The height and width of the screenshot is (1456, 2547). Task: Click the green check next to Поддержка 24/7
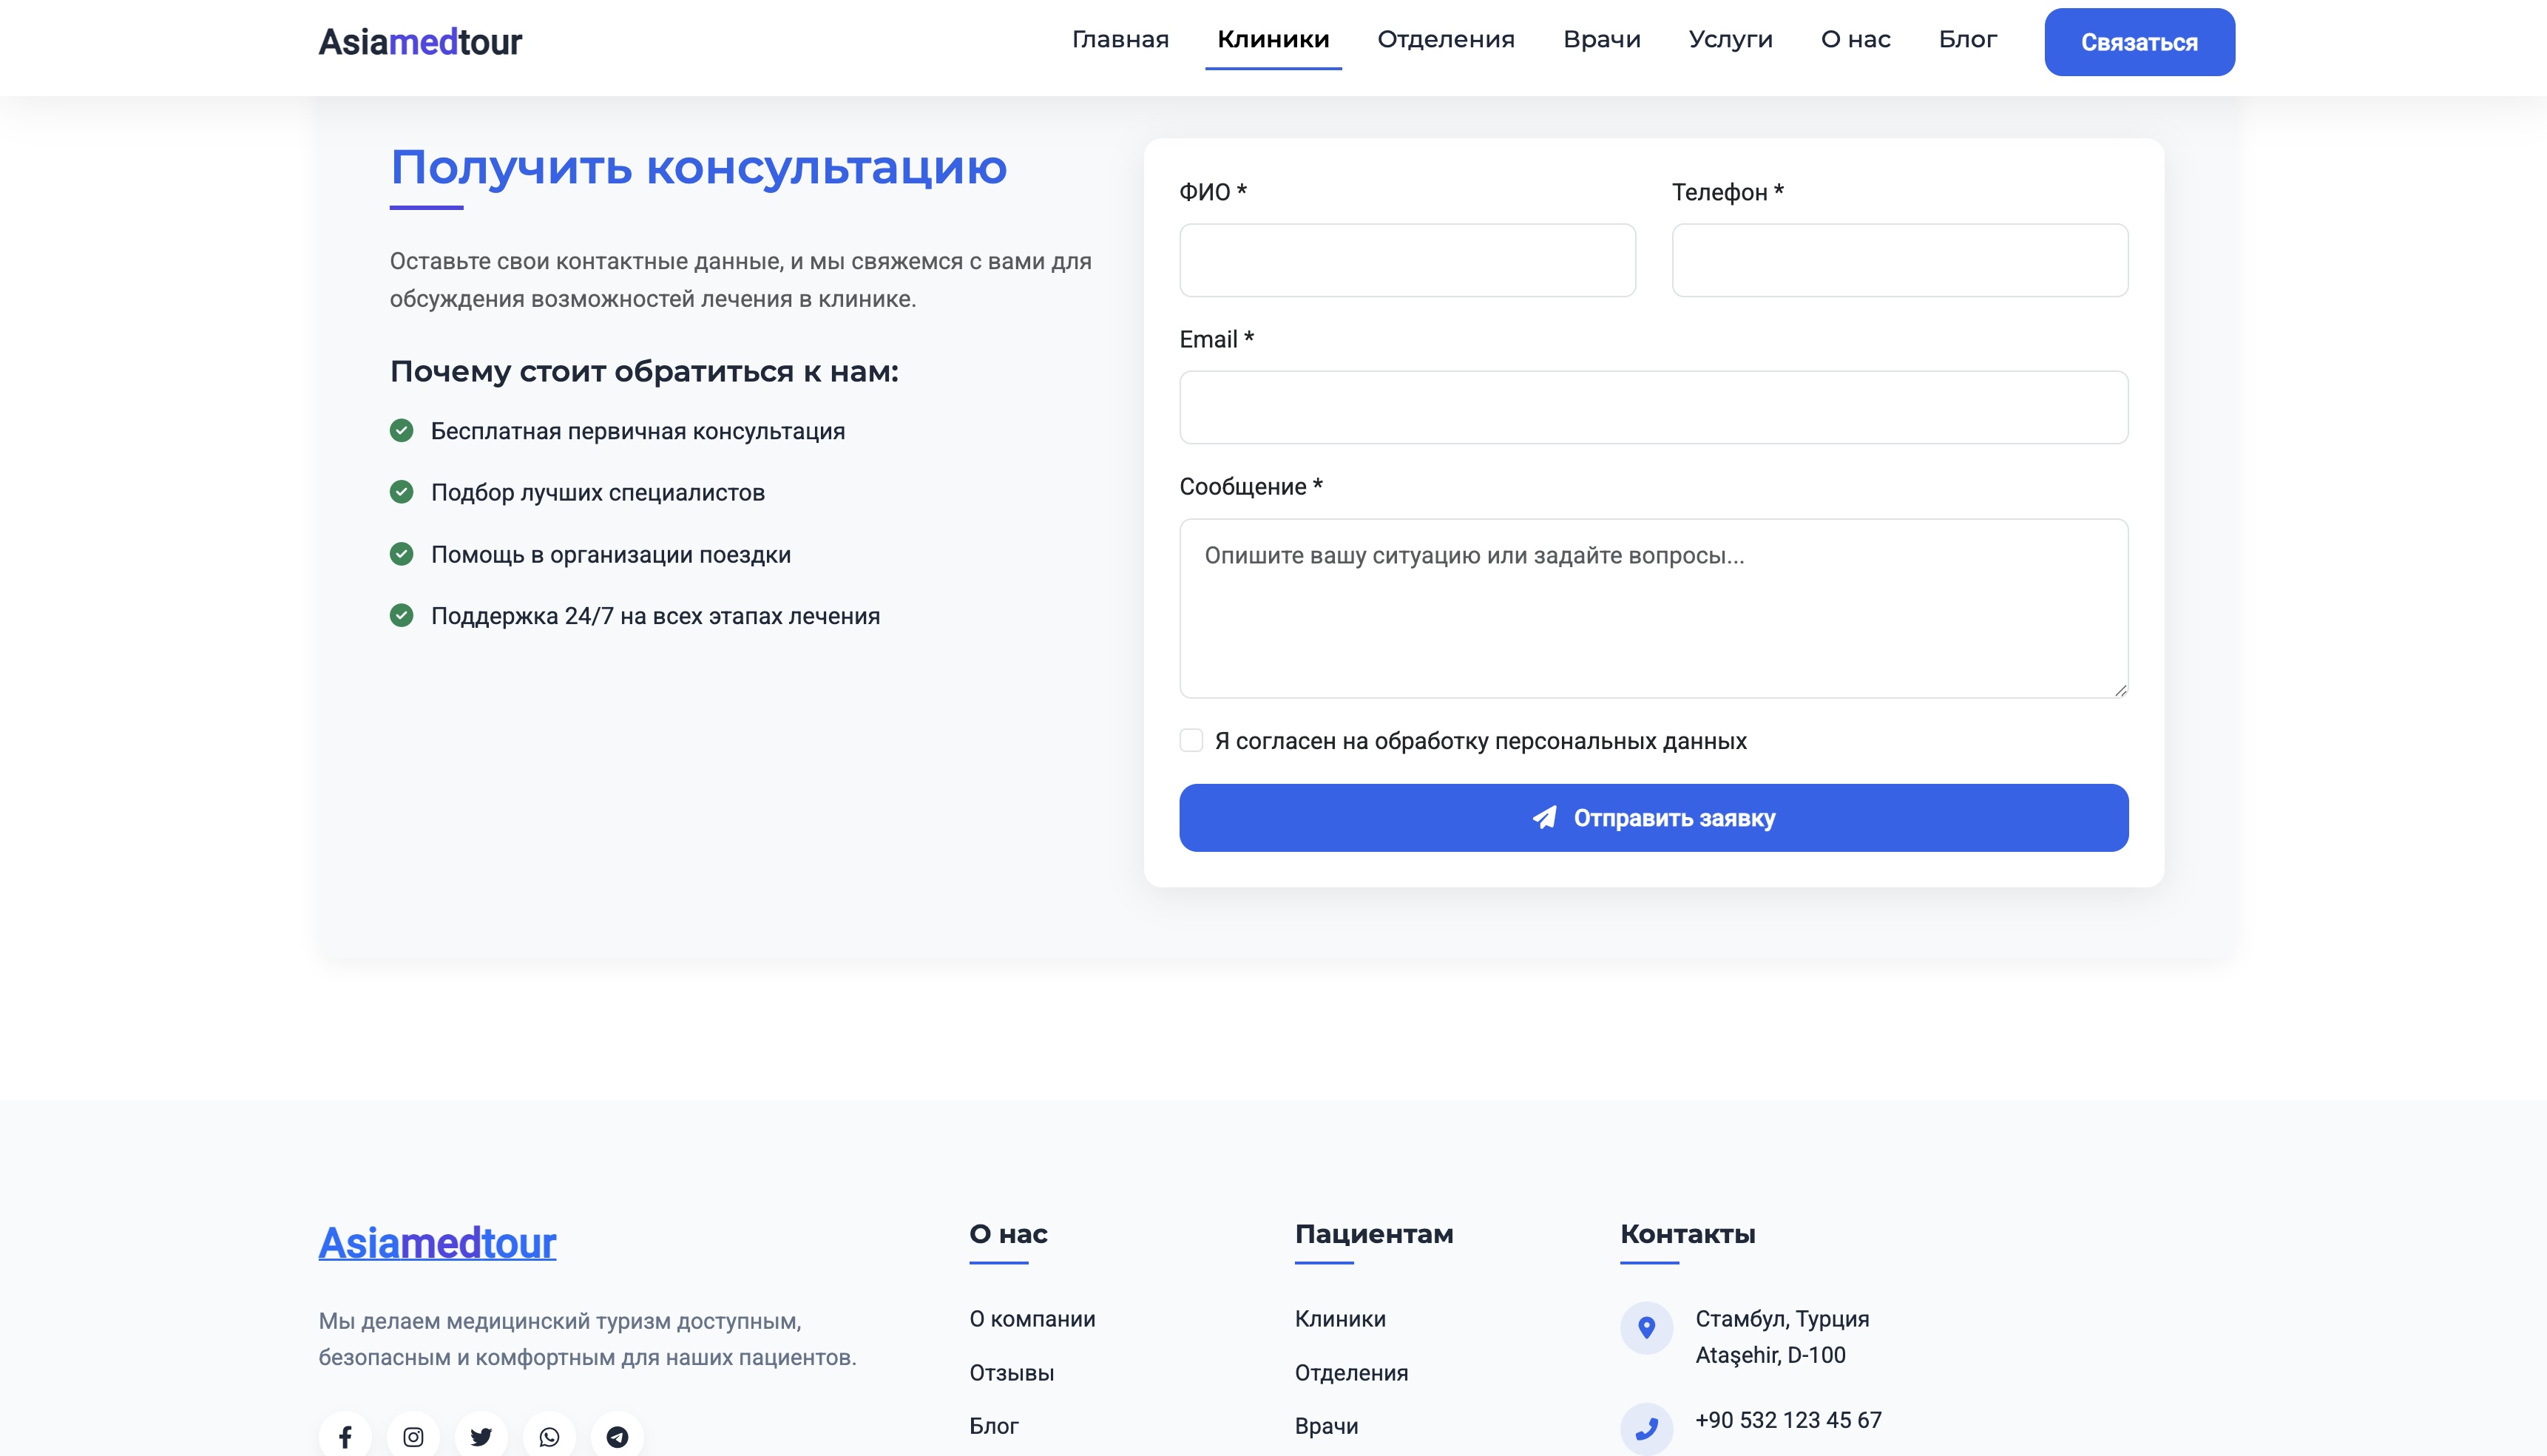403,615
